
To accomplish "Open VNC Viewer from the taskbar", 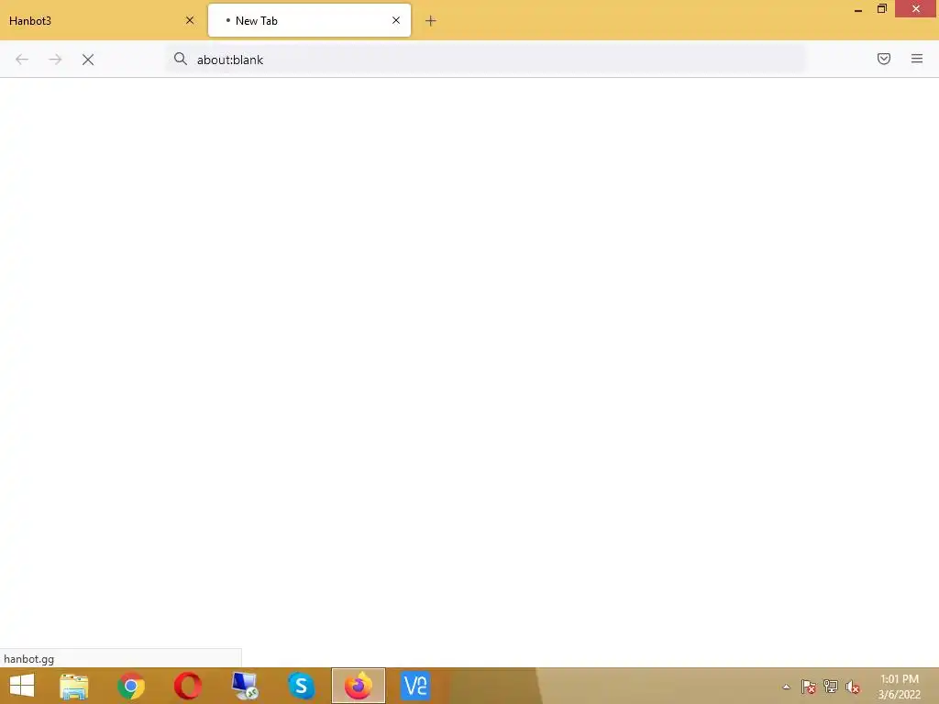I will [x=415, y=686].
